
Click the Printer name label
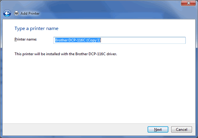(26, 39)
